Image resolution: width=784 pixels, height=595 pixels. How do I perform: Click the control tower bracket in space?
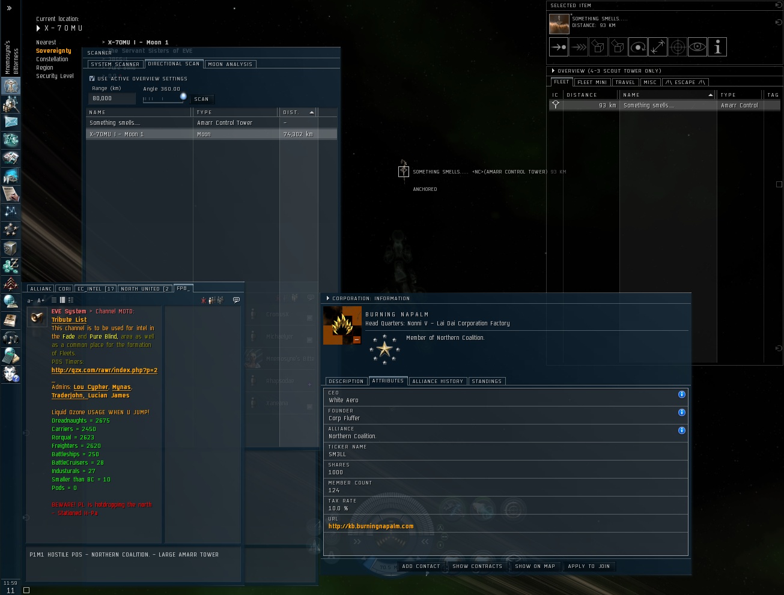(x=404, y=172)
